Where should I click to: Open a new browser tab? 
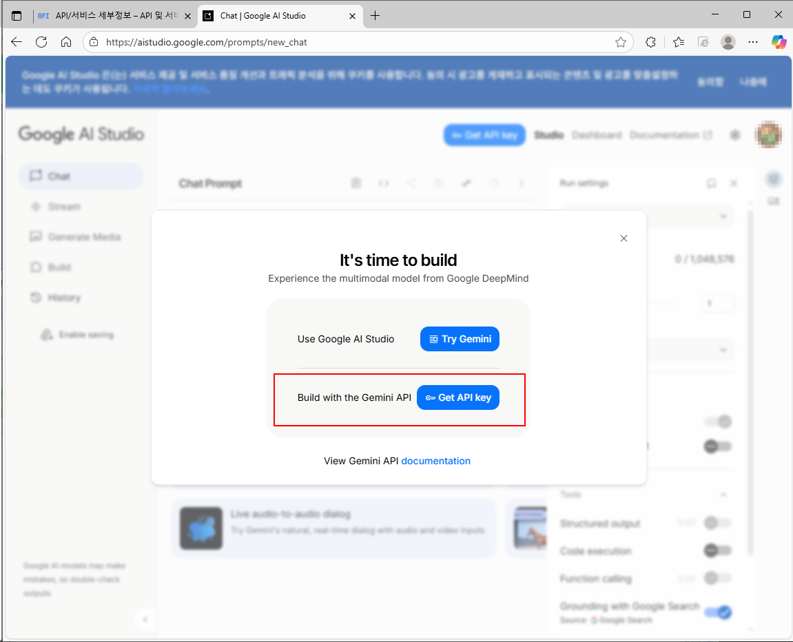click(375, 16)
